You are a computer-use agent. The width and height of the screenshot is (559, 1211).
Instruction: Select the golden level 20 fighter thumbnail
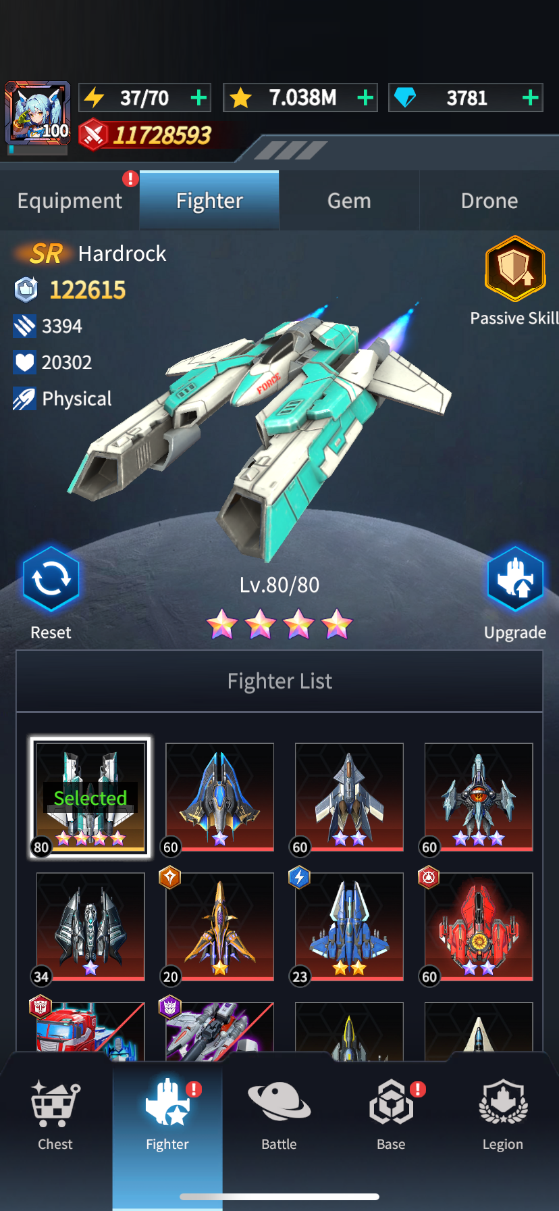[x=219, y=926]
